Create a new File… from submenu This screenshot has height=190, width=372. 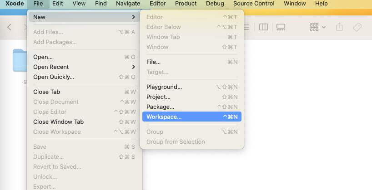pos(192,62)
